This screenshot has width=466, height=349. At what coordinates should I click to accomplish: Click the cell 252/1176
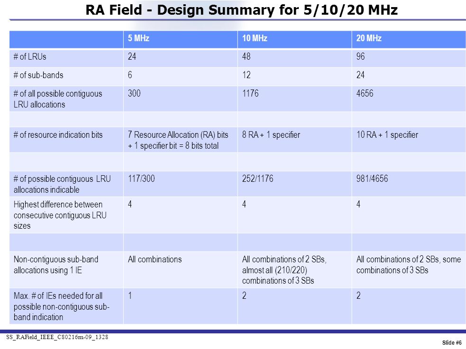pyautogui.click(x=294, y=184)
